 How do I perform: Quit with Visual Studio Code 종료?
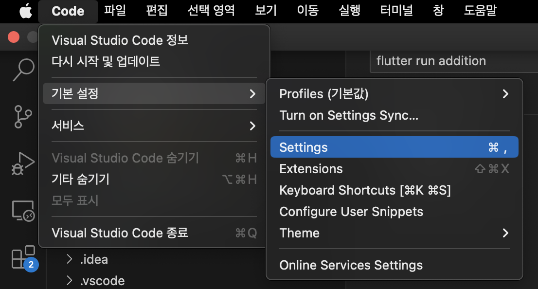pos(154,233)
